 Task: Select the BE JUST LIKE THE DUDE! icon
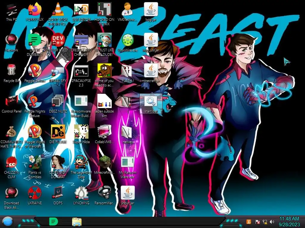coord(105,45)
